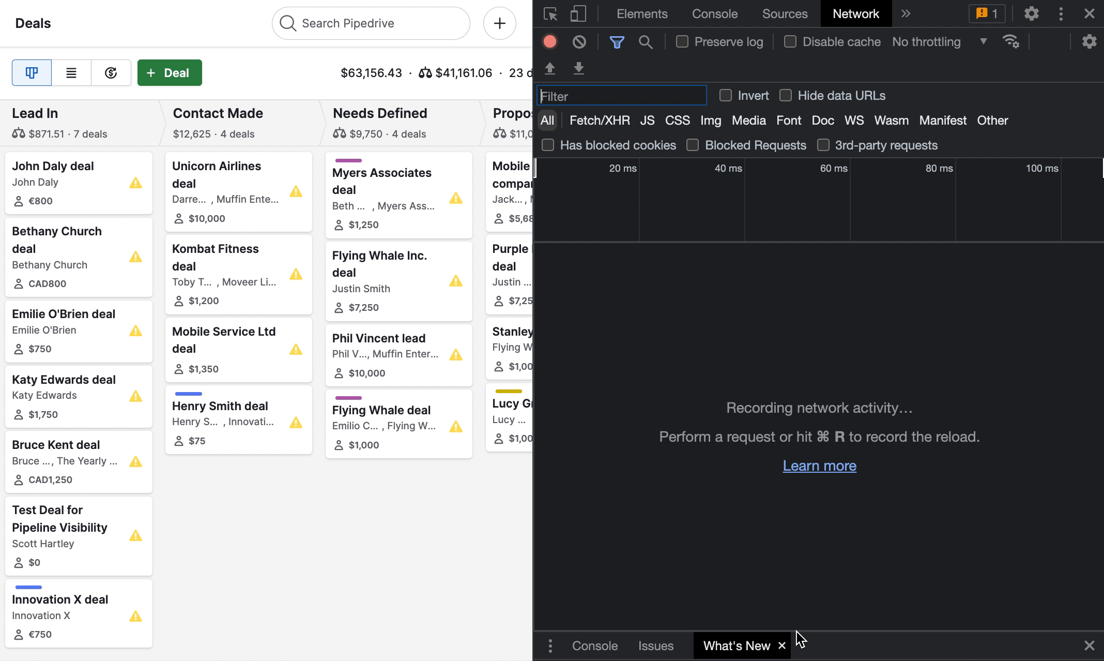This screenshot has height=661, width=1104.
Task: Filter requests by WS
Action: click(x=854, y=121)
